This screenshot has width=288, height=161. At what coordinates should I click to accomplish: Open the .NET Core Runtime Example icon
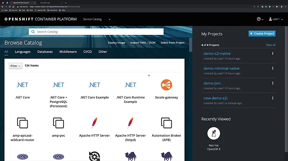(x=130, y=85)
